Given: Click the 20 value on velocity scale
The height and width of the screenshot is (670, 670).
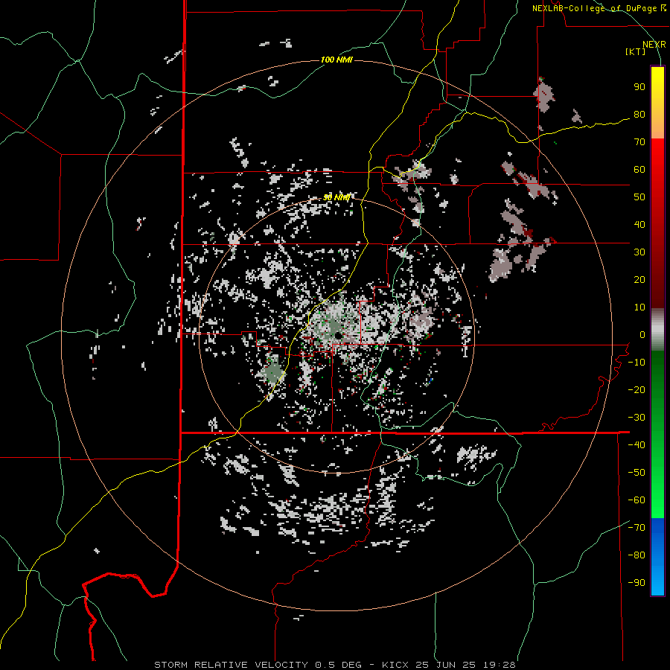Looking at the screenshot, I should [x=639, y=280].
